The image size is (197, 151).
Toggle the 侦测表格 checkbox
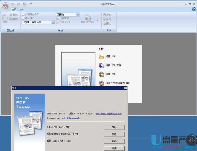tap(58, 18)
